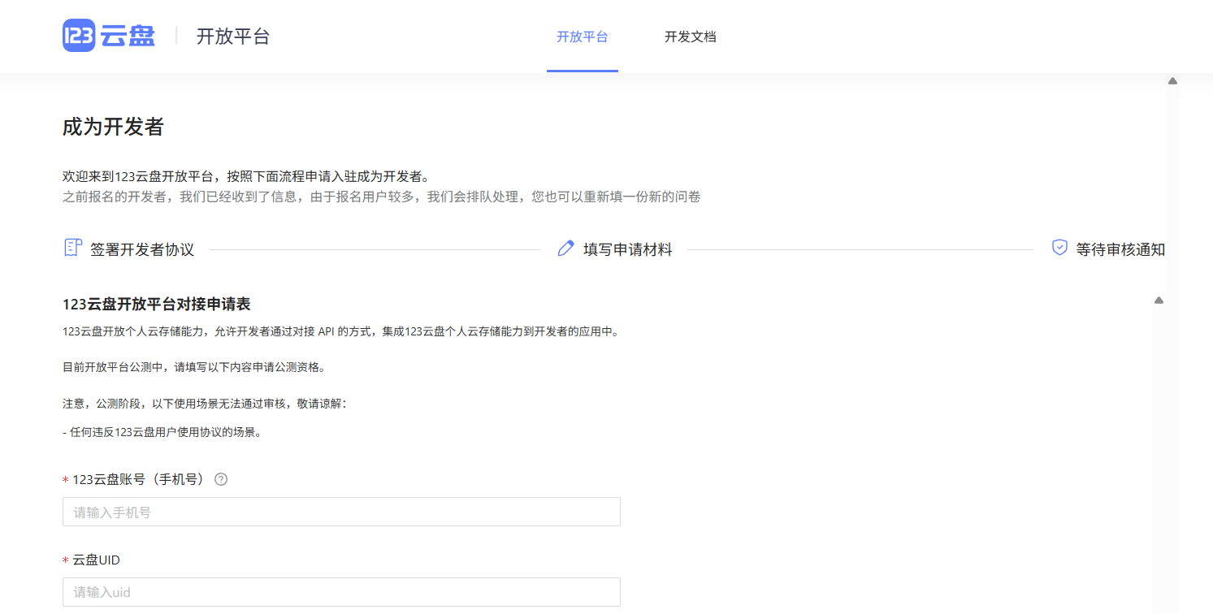This screenshot has width=1213, height=614.
Task: Click the outer page scrollbar up arrow
Action: (x=1172, y=81)
